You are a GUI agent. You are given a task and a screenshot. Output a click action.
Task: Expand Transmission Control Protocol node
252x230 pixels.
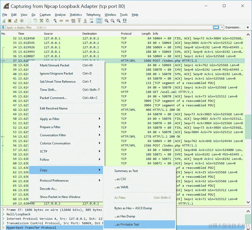[3, 223]
